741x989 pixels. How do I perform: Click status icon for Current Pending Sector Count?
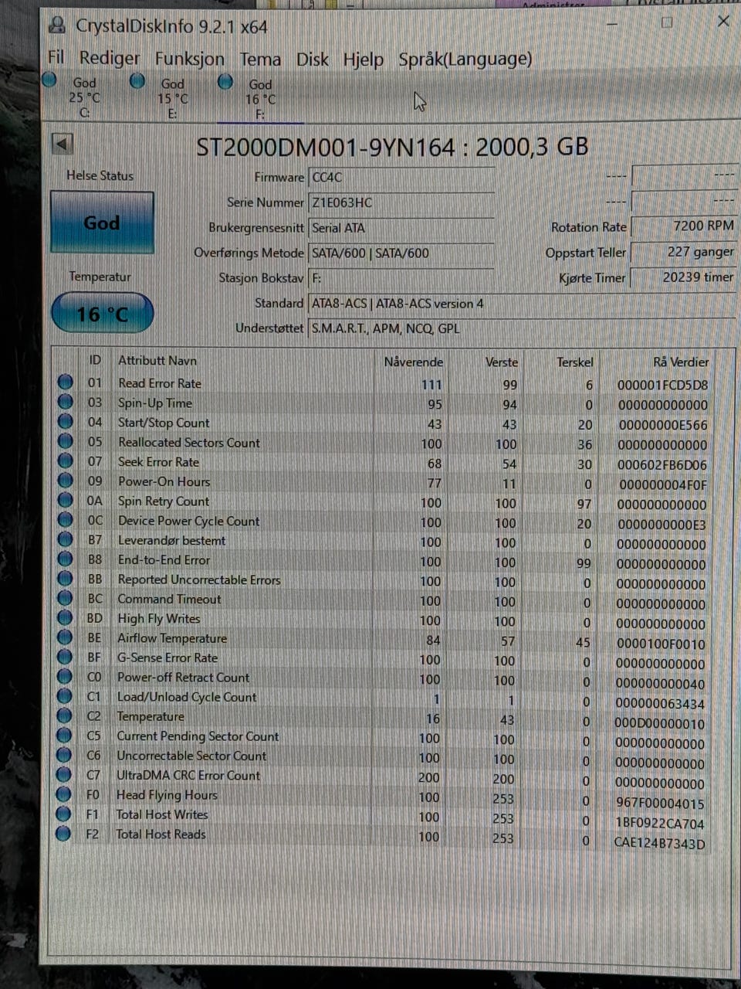coord(64,736)
